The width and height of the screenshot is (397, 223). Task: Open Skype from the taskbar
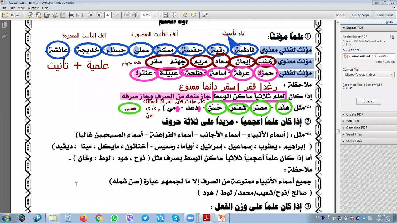(176, 218)
